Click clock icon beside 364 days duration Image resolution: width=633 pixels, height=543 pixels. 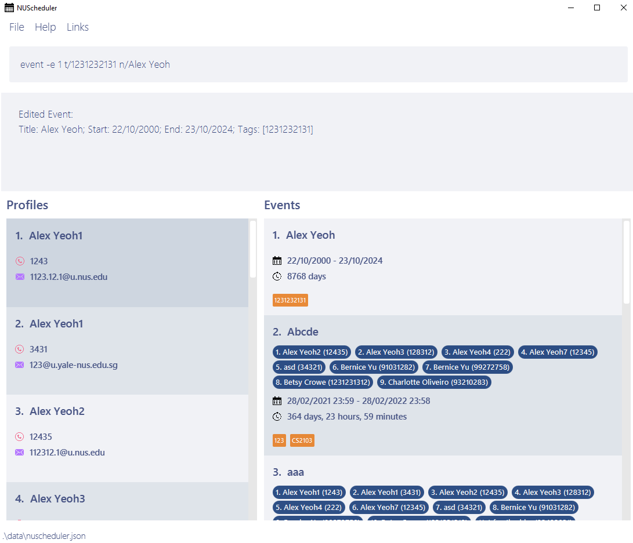[277, 417]
